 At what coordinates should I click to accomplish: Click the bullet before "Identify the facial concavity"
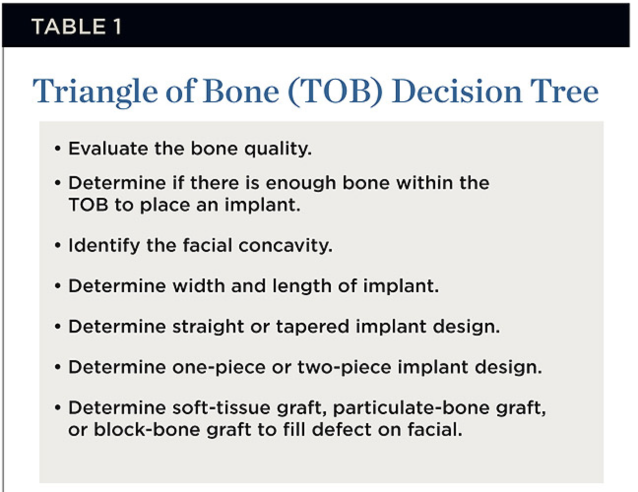58,246
